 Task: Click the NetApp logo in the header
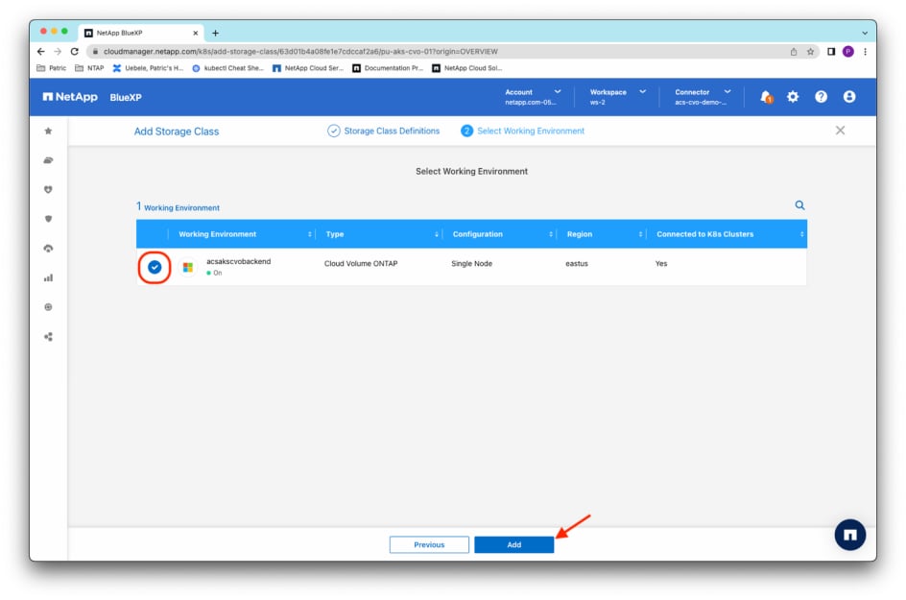[x=70, y=97]
